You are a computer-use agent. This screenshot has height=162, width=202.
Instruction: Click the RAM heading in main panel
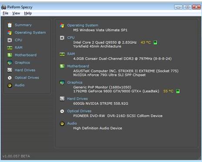point(71,54)
